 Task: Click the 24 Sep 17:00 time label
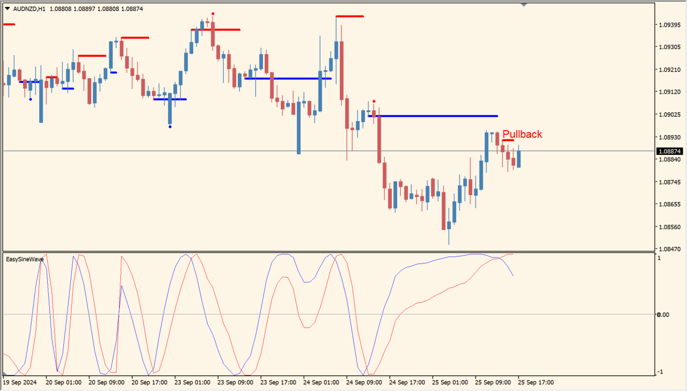(x=407, y=382)
